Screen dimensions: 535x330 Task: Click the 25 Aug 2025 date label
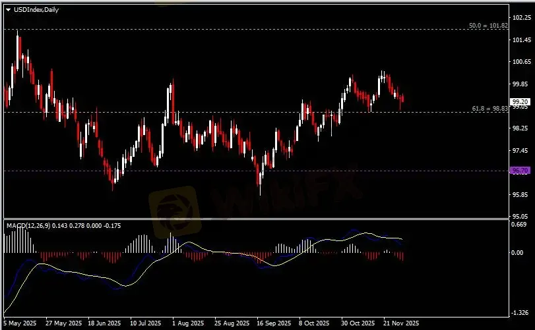coord(232,323)
